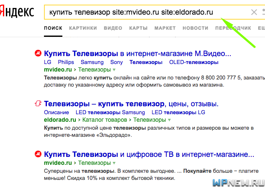Expand dropdown arrow of first mvideo.ru result
The image size is (265, 187).
pyautogui.click(x=114, y=70)
